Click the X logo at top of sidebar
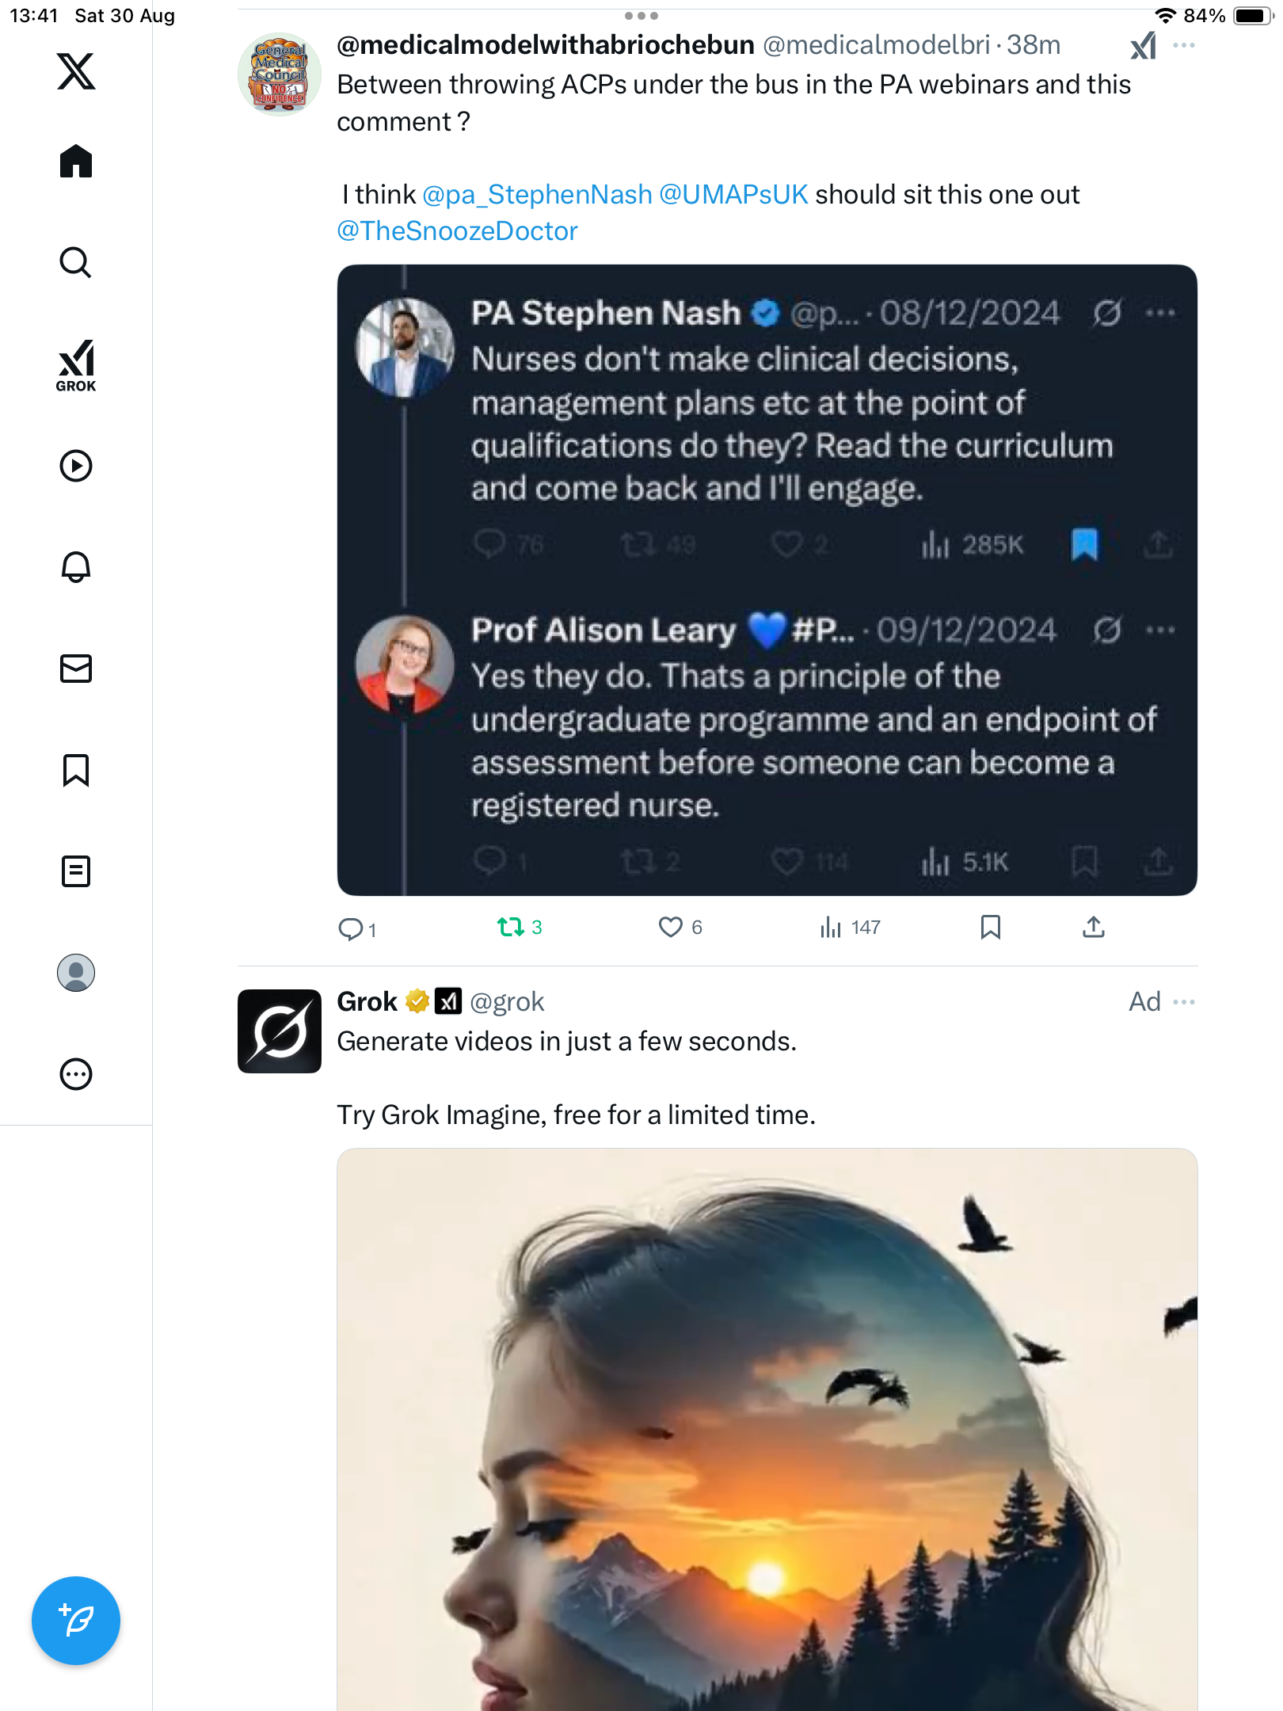Image resolution: width=1283 pixels, height=1711 pixels. coord(76,71)
